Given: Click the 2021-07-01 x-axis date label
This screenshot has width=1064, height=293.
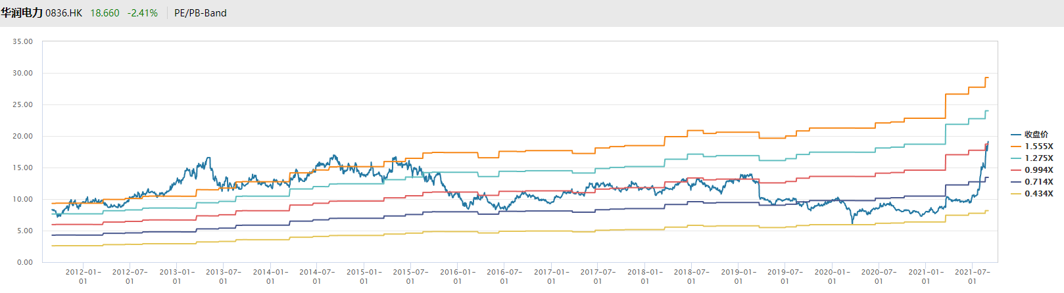Looking at the screenshot, I should coord(972,277).
